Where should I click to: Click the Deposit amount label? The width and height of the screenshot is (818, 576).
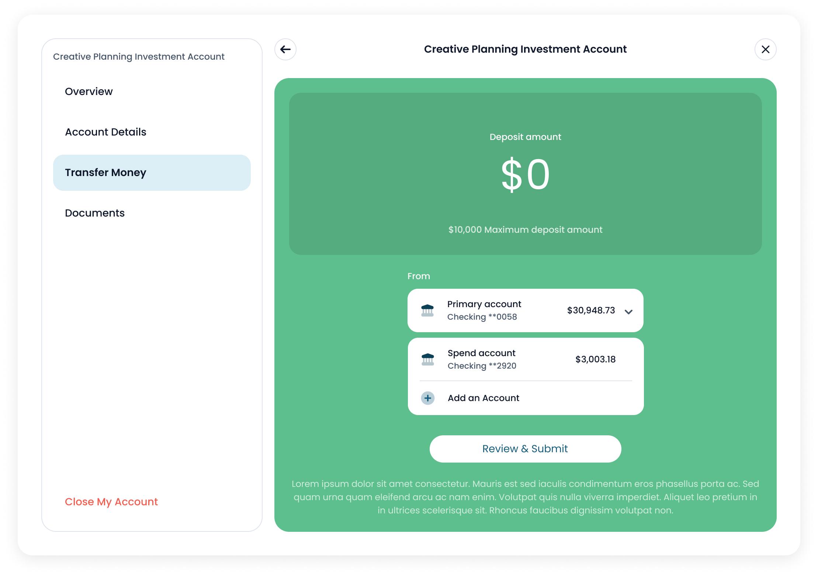point(525,137)
